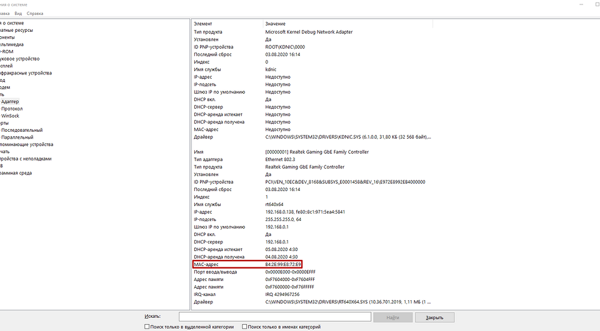The height and width of the screenshot is (331, 600).
Task: Select Параллельный under ports
Action: [17, 137]
